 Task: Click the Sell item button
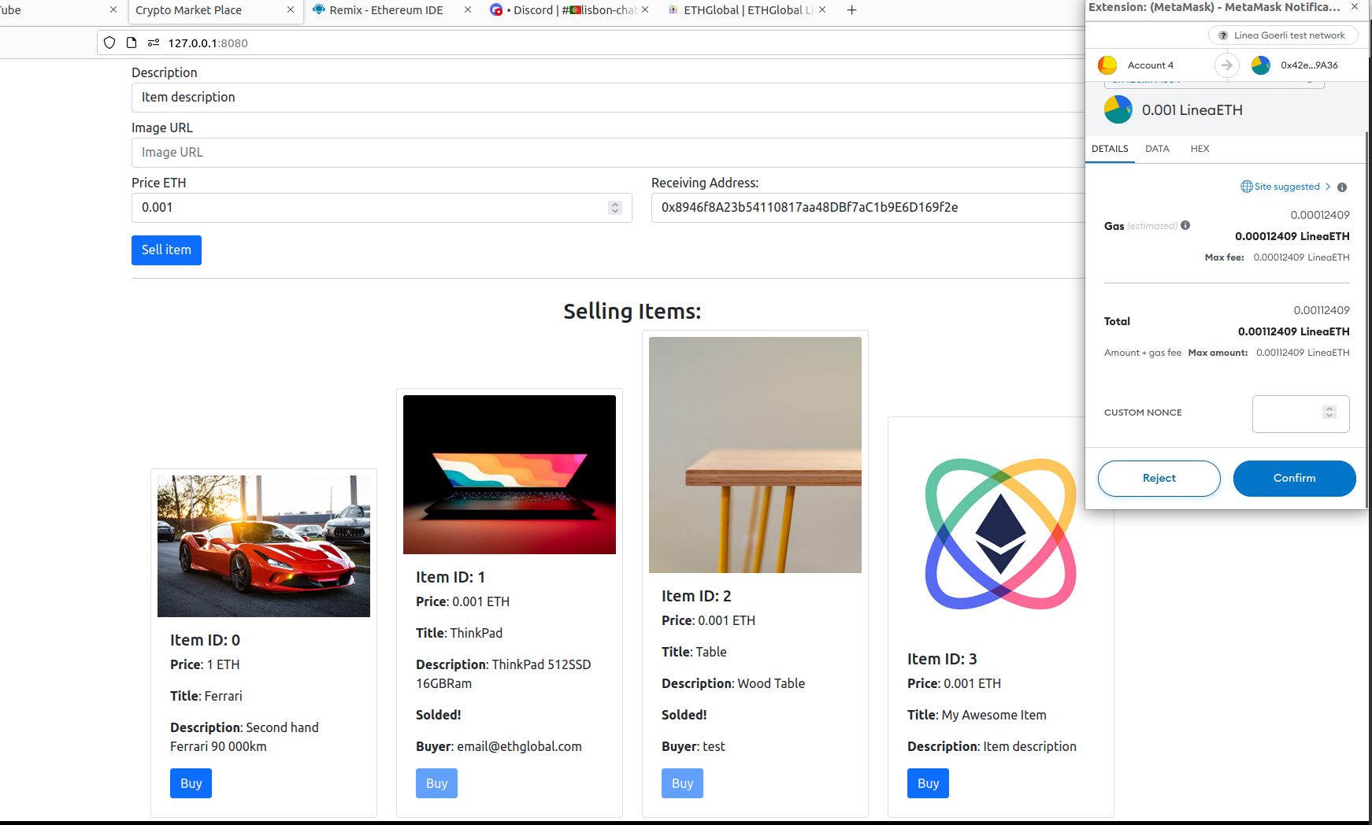click(x=166, y=250)
